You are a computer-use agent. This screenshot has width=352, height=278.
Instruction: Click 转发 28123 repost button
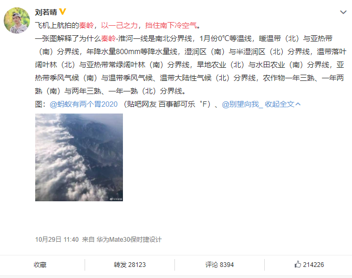pos(130,265)
